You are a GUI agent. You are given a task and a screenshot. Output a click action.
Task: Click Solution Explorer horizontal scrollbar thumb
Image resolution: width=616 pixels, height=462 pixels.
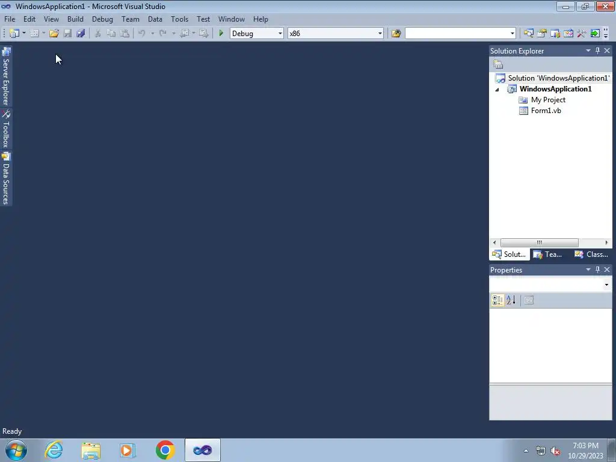tap(539, 243)
